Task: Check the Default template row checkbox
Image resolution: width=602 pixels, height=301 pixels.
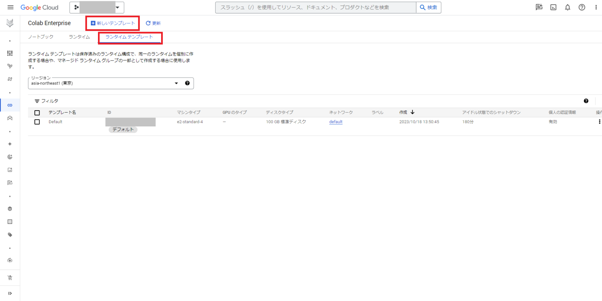Action: click(x=37, y=122)
